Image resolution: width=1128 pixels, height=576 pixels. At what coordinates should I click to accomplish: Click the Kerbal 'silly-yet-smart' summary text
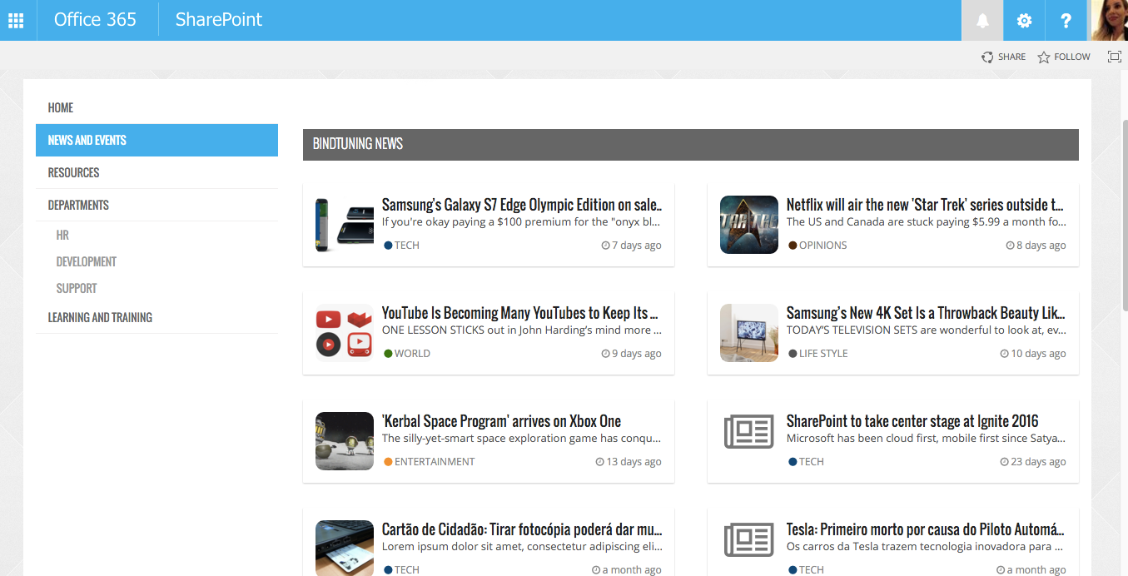[x=522, y=439]
